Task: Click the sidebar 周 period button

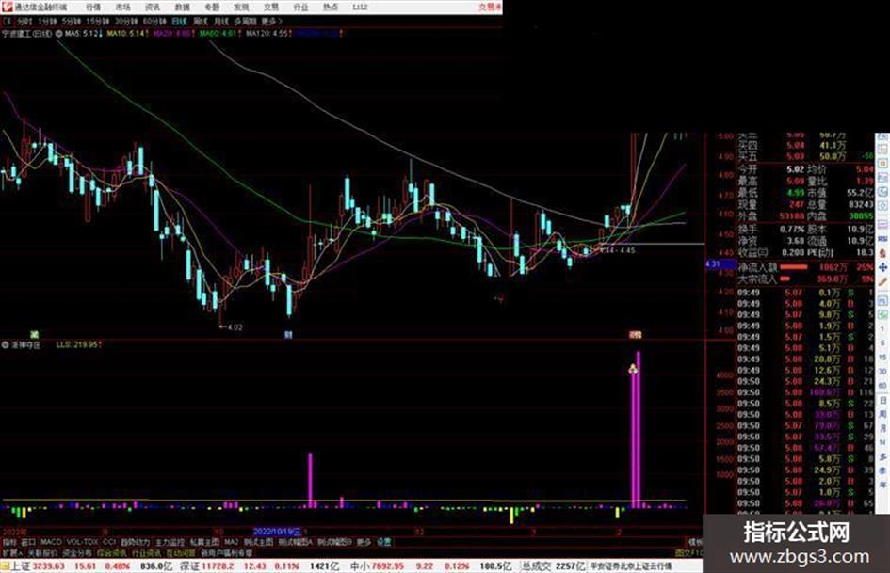Action: coord(882,414)
